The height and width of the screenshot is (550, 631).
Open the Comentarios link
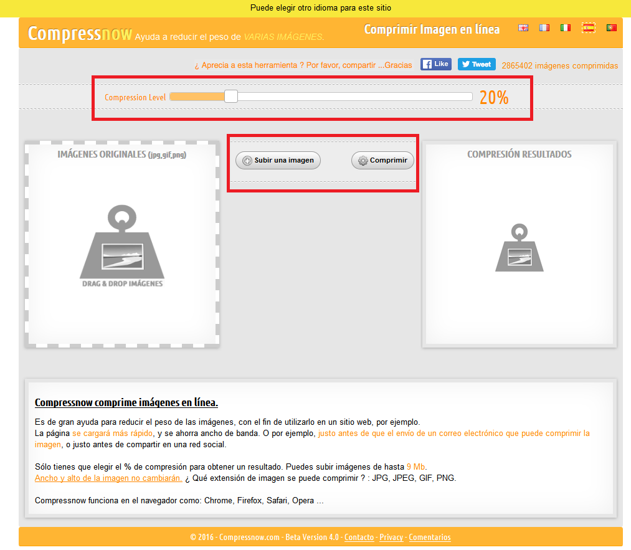(x=430, y=537)
